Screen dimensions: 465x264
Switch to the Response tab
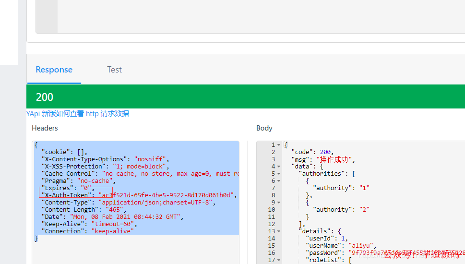54,70
